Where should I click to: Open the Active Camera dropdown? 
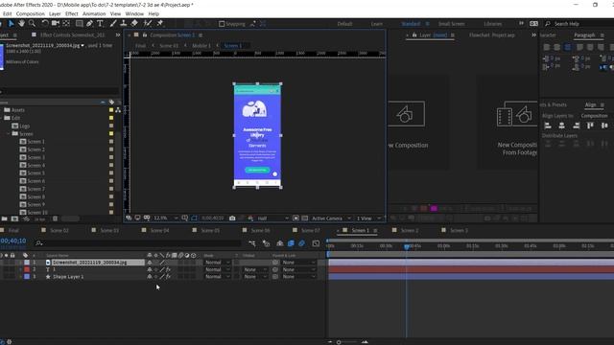tap(331, 218)
